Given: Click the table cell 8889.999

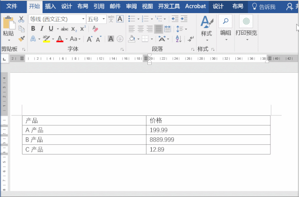Looking at the screenshot, I should [x=208, y=140].
